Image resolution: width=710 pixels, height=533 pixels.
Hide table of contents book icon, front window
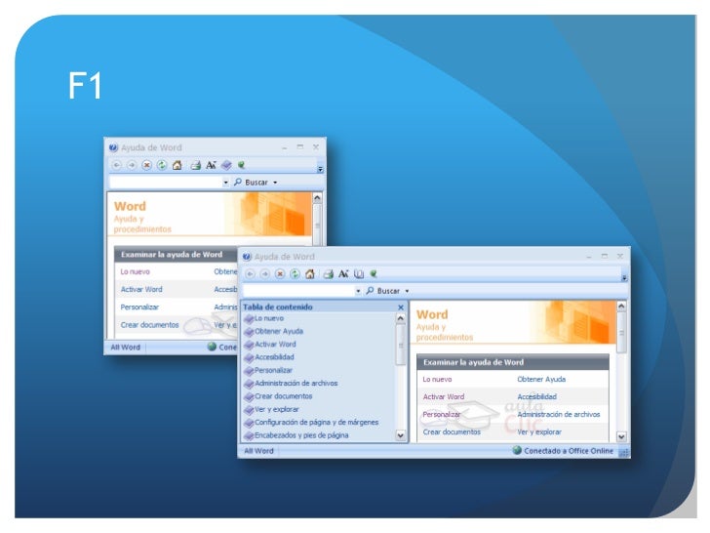[359, 274]
